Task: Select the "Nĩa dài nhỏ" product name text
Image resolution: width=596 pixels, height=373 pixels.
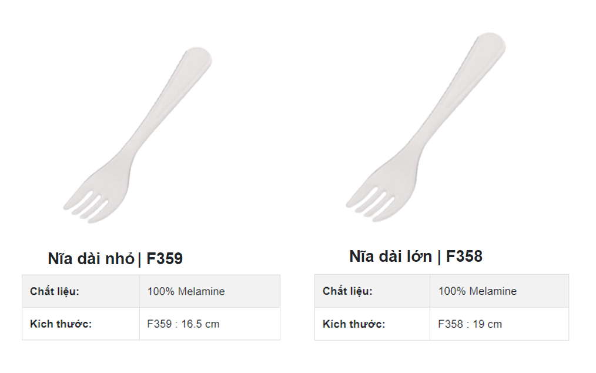Action: click(91, 259)
